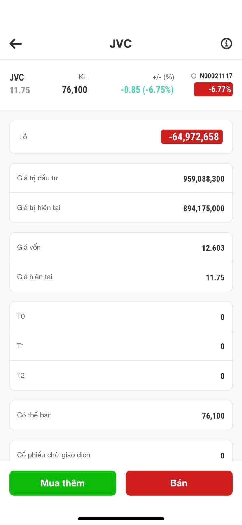
Task: Select the Giá trị đầu tư row
Action: [x=121, y=178]
